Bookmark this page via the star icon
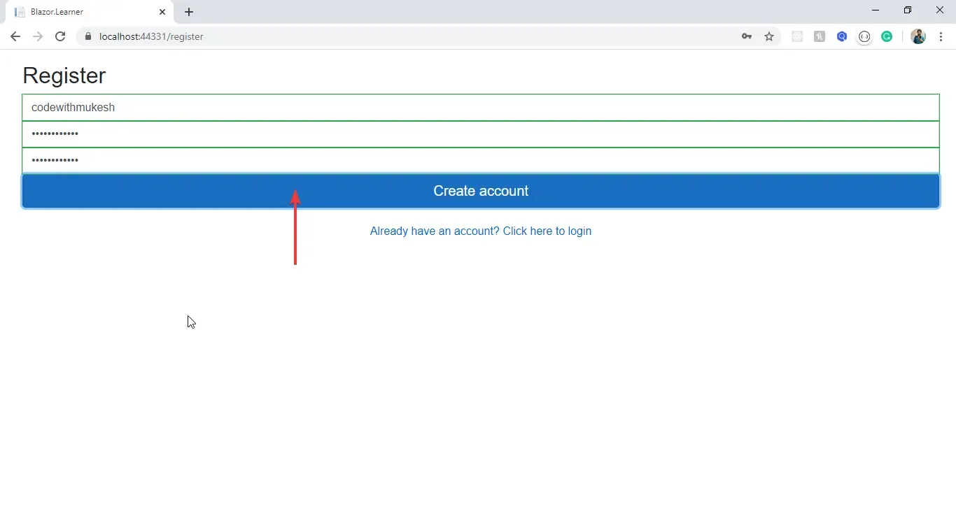This screenshot has width=956, height=516. click(769, 36)
